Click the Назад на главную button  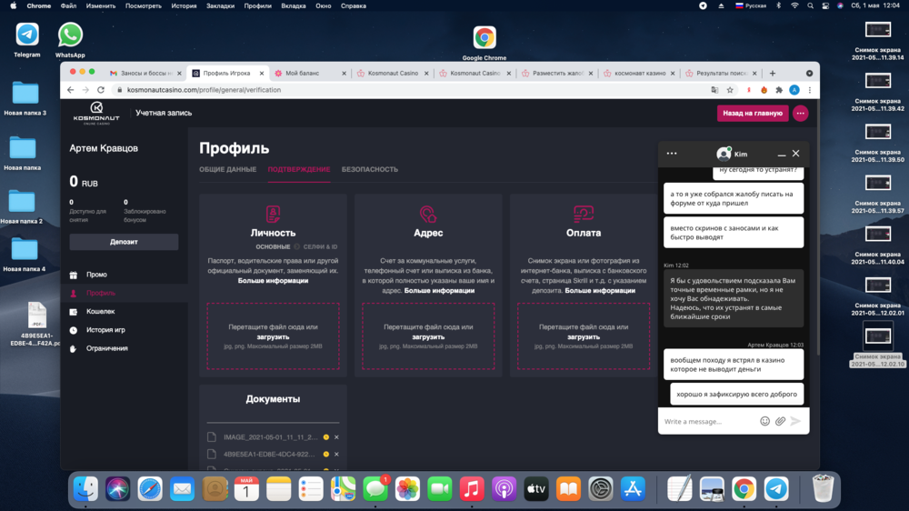click(x=752, y=114)
